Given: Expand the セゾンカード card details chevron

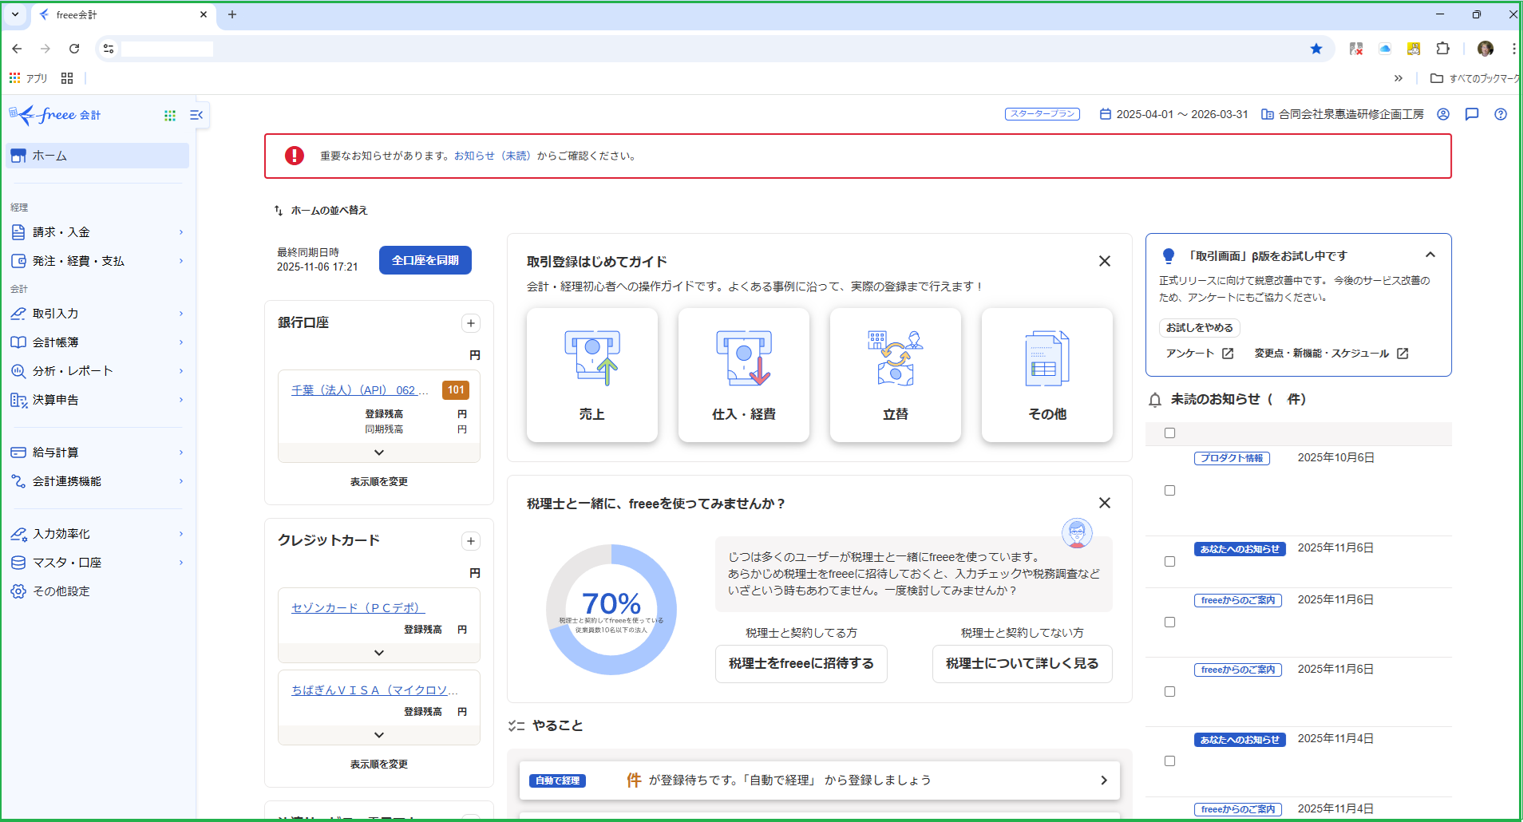Looking at the screenshot, I should point(379,653).
